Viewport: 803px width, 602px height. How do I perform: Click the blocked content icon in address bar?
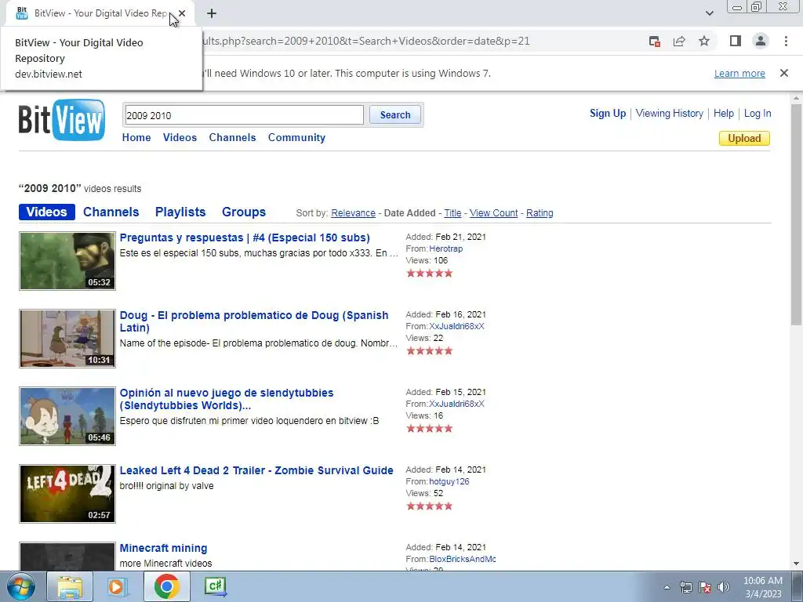click(x=655, y=41)
